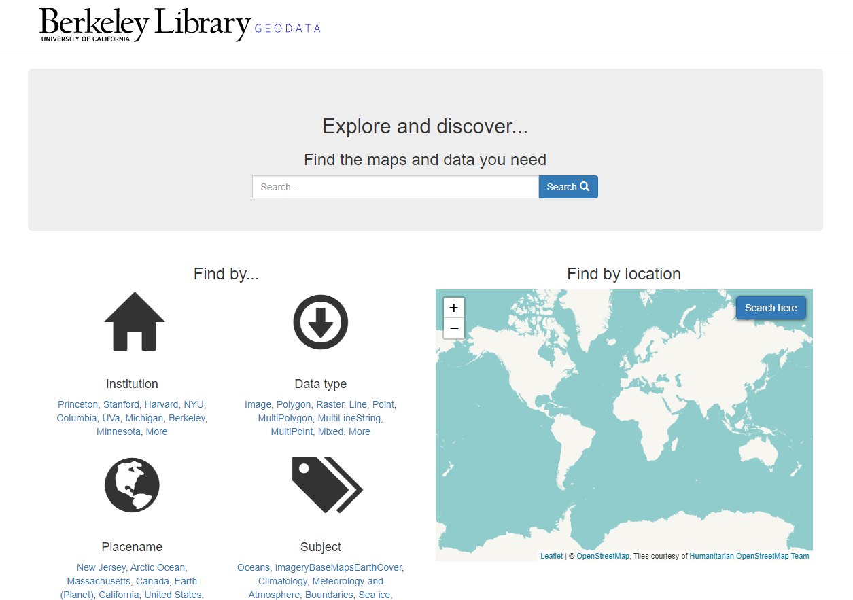Click the Institution house icon
Viewport: 853px width, 600px height.
[134, 321]
